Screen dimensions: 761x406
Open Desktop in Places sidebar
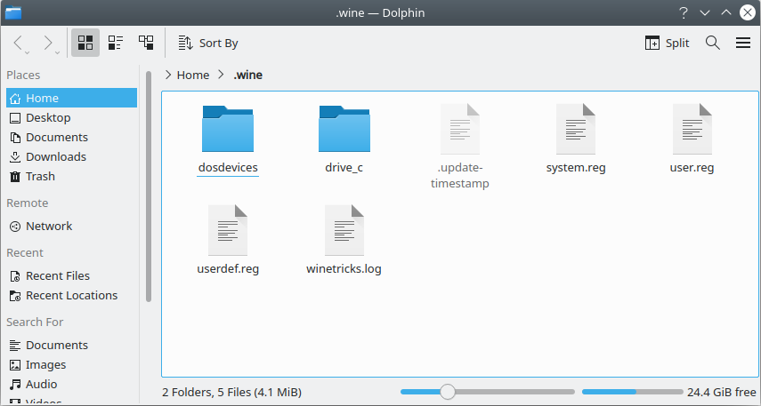(71, 118)
